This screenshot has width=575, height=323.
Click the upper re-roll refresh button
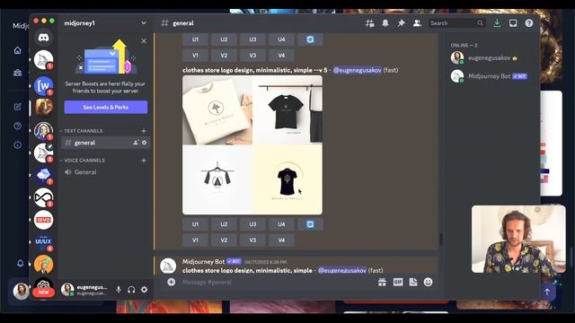point(310,39)
